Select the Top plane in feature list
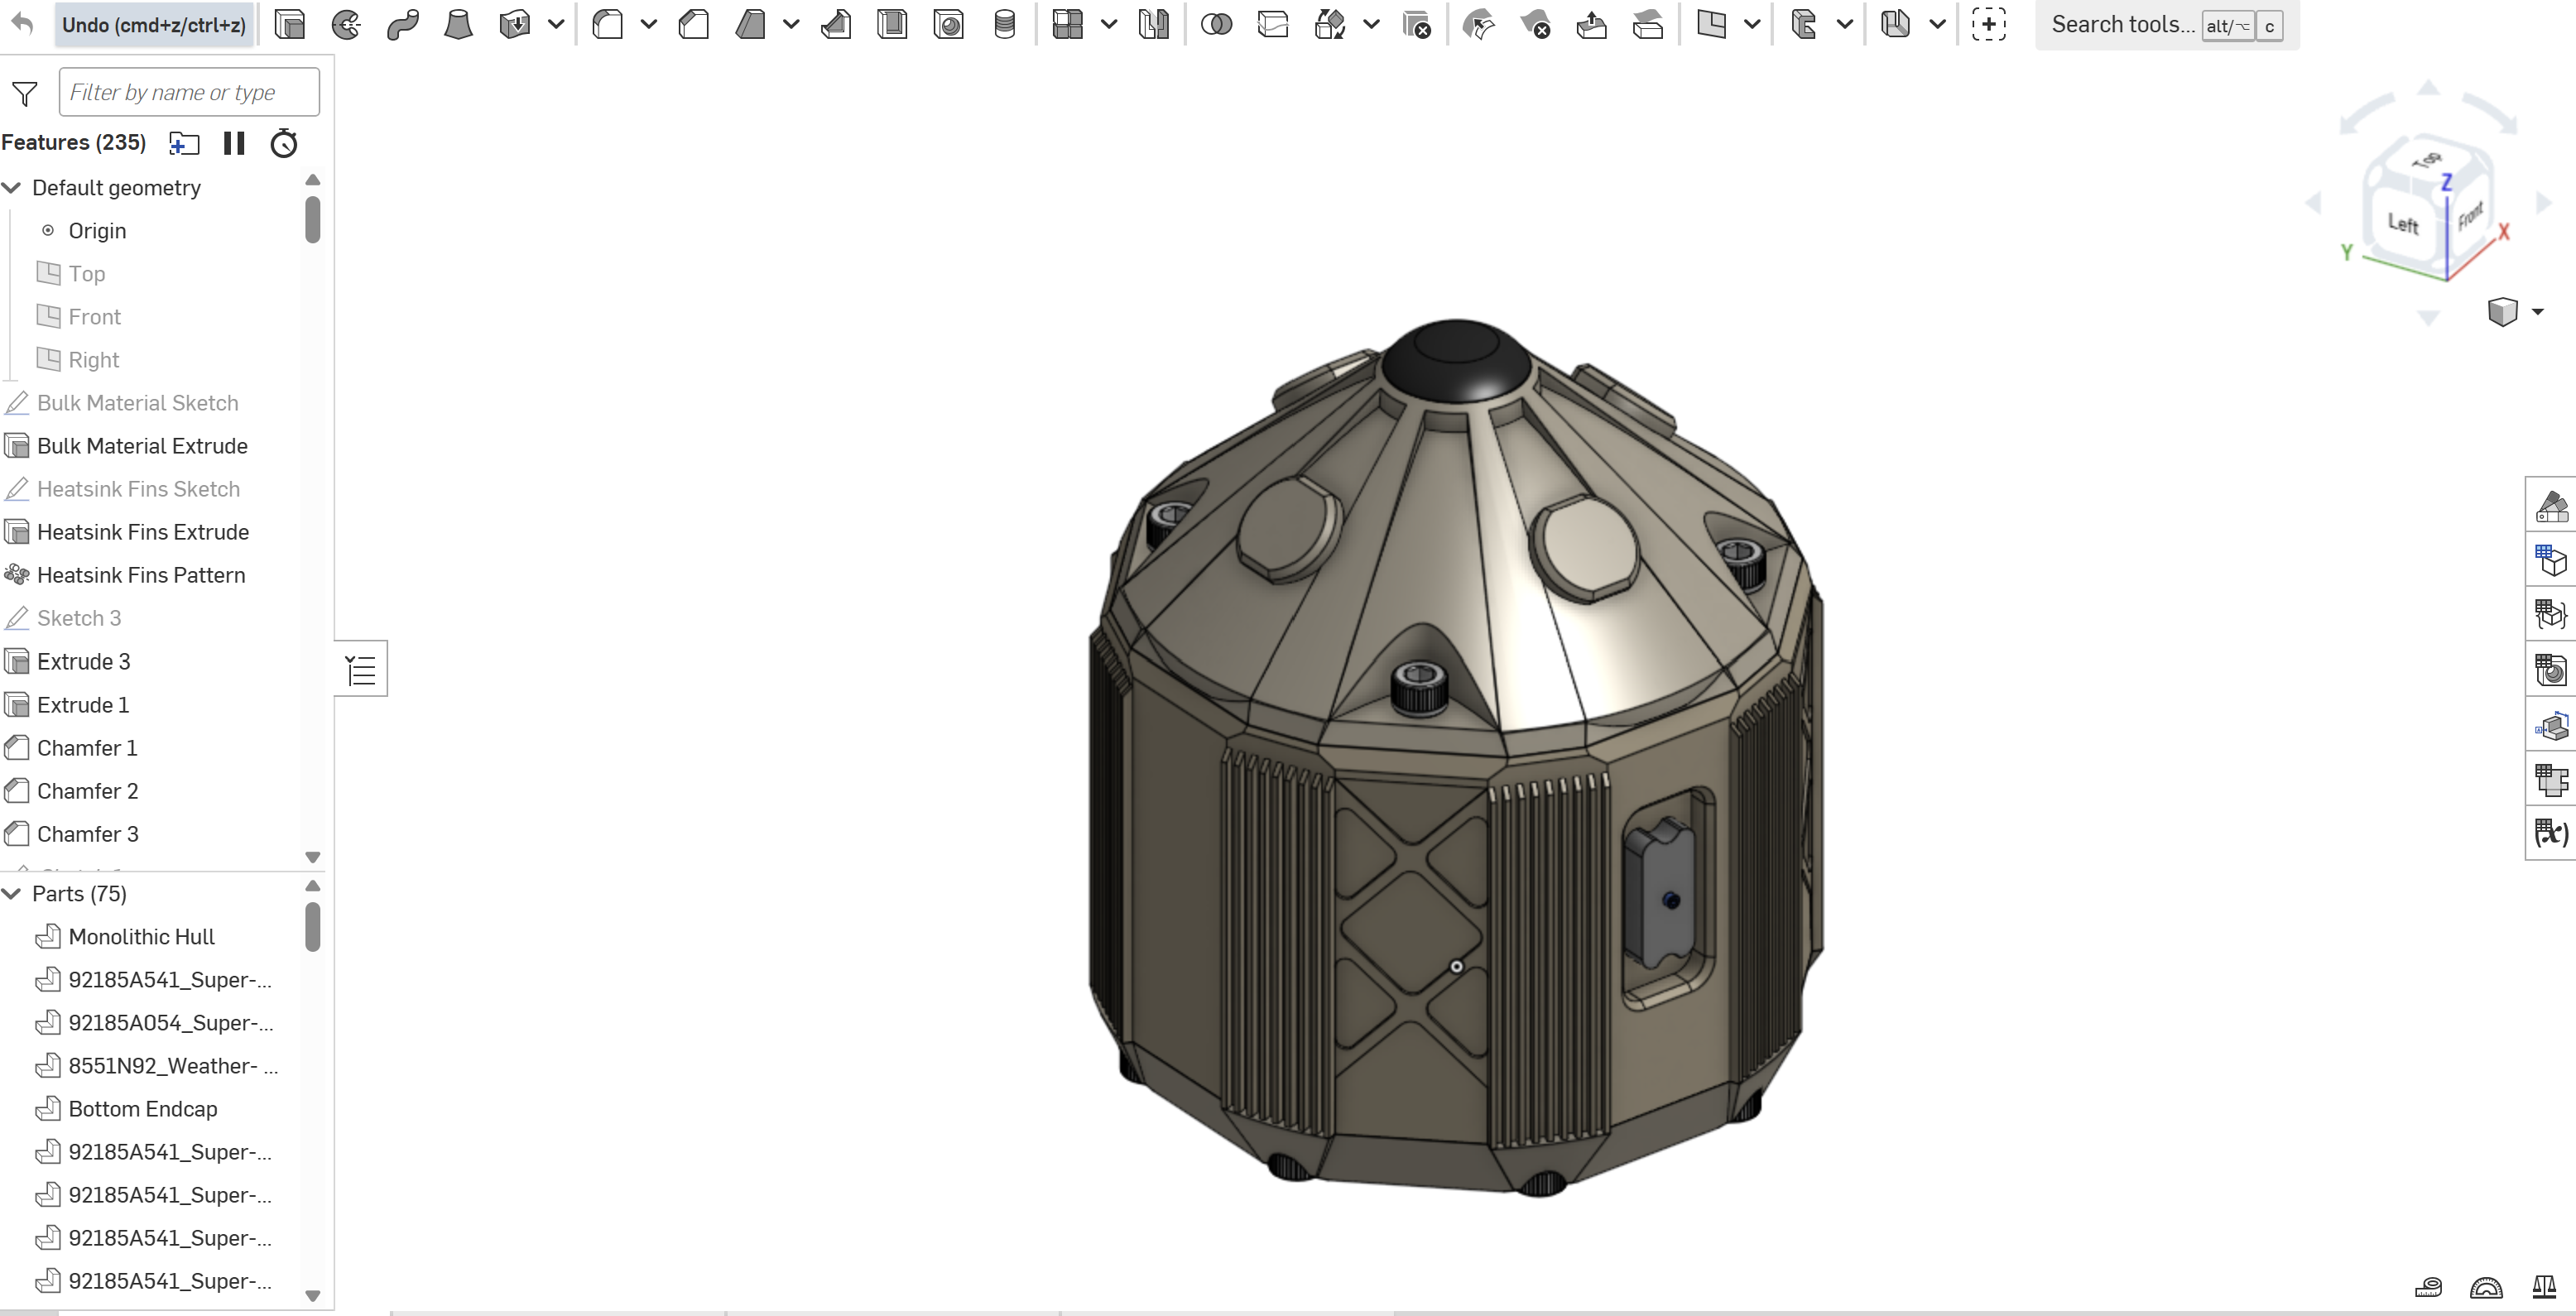 click(x=87, y=274)
